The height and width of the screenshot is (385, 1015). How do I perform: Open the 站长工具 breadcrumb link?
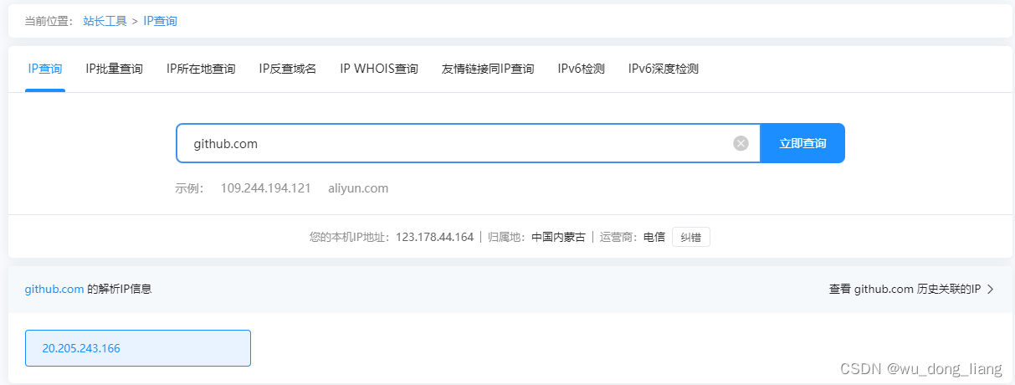pos(105,21)
